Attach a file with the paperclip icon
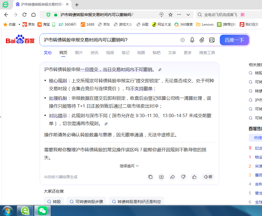This screenshot has height=216, width=262. click(202, 40)
